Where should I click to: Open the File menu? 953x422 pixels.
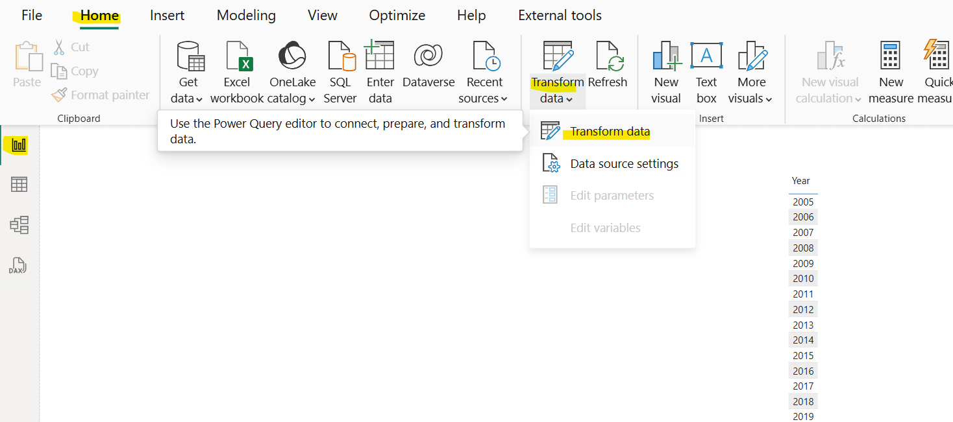tap(32, 16)
